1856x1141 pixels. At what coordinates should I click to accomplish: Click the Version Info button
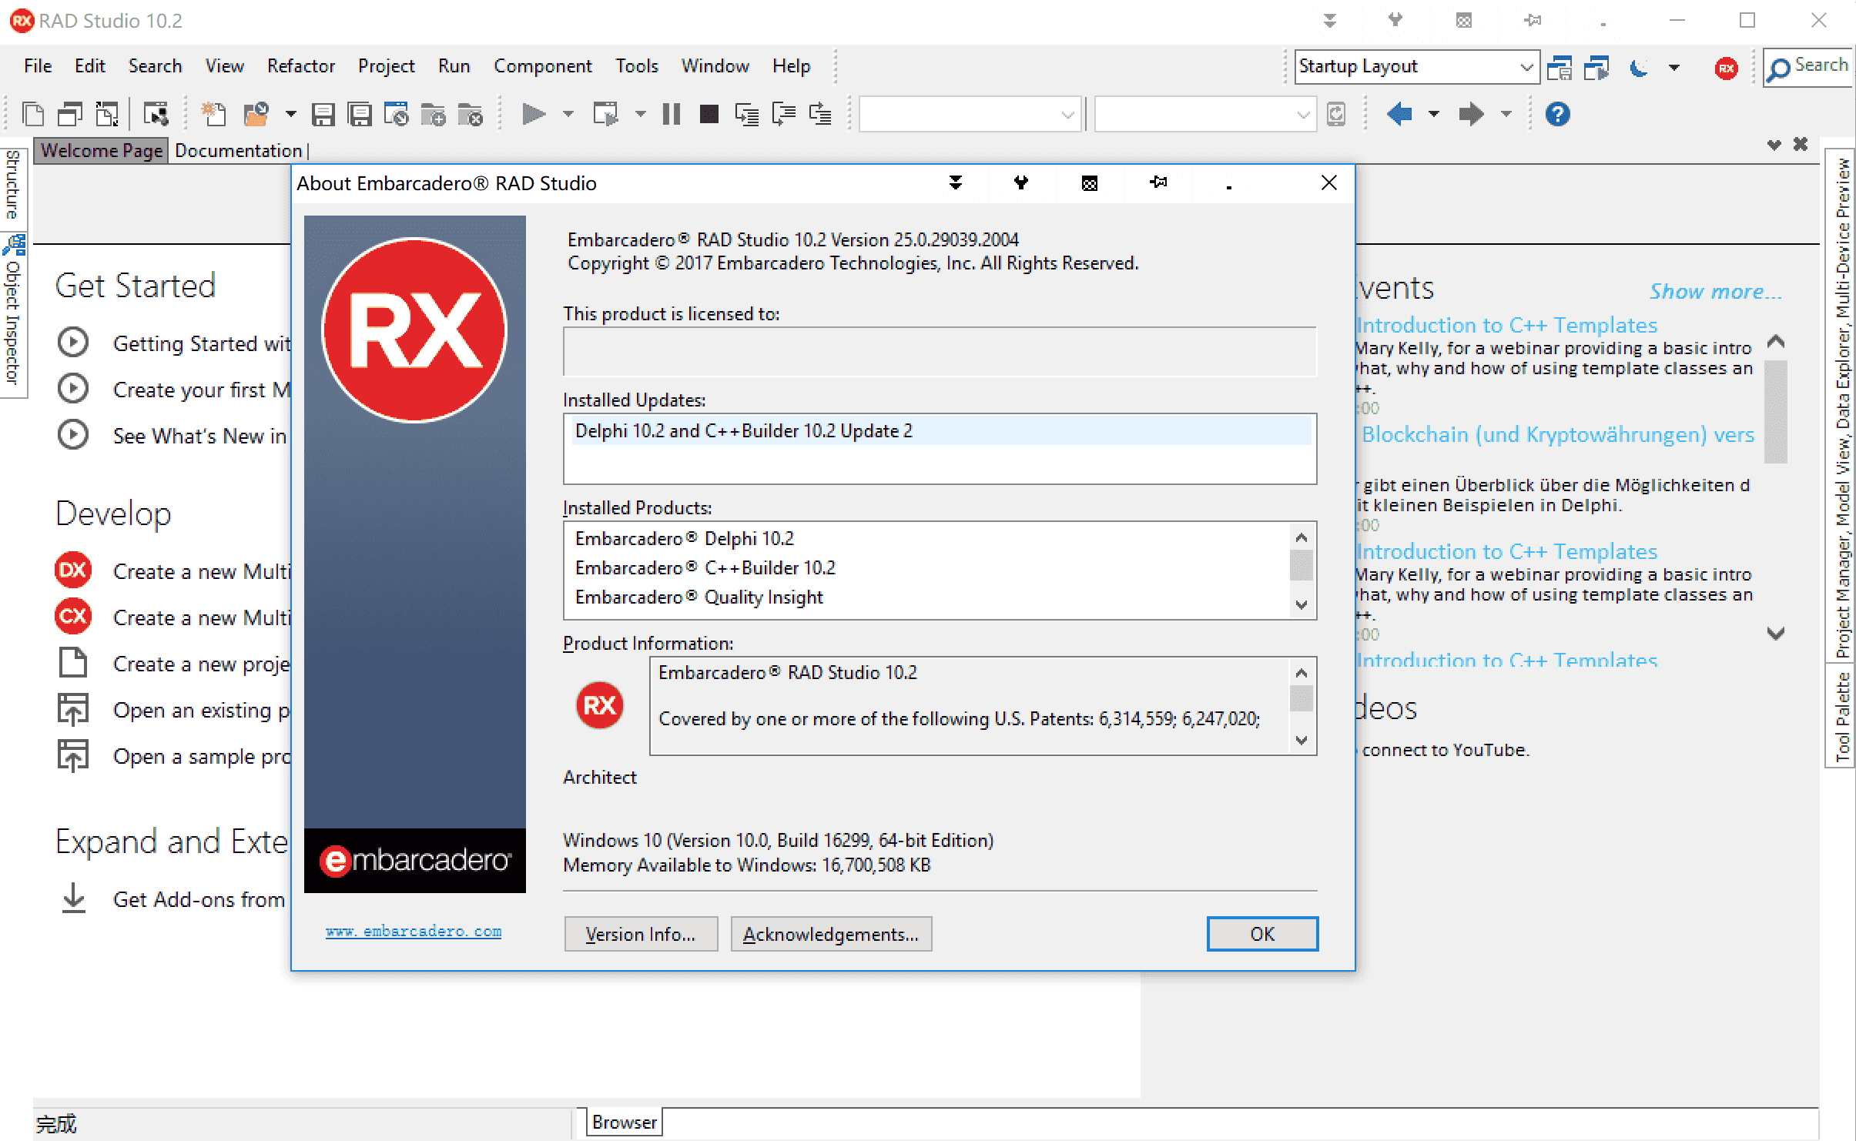point(641,934)
